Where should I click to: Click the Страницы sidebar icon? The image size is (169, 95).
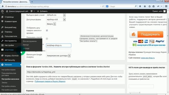pyautogui.click(x=2, y=17)
